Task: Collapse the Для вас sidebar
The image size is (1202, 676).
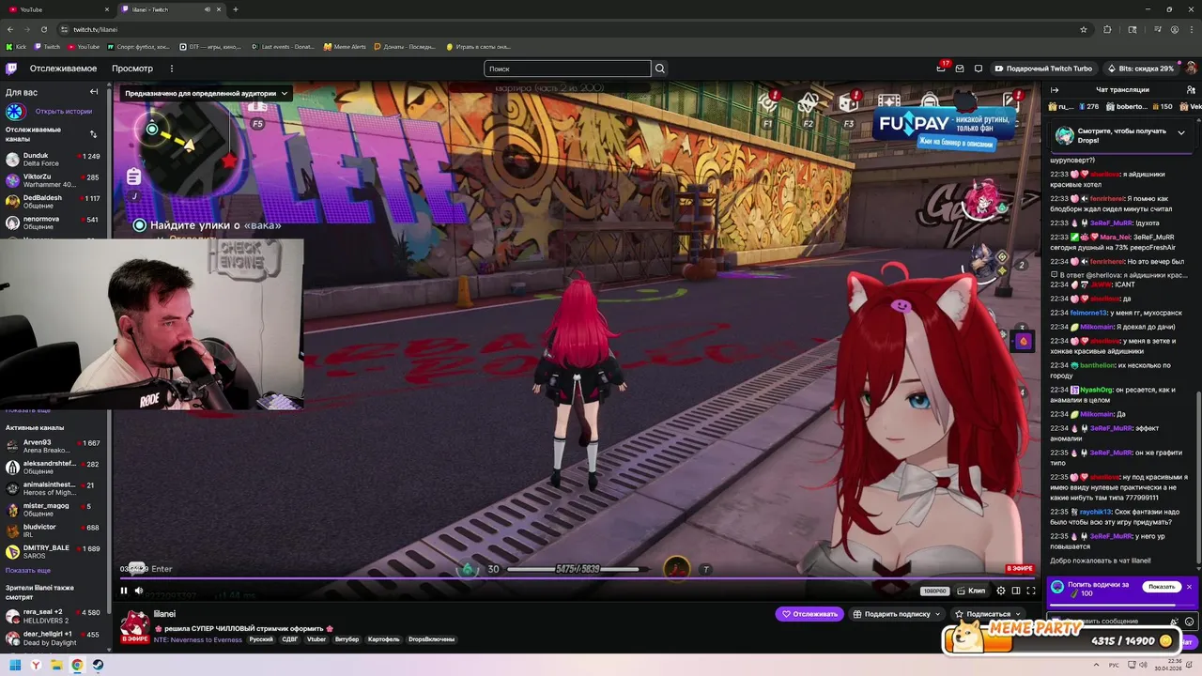Action: [x=94, y=91]
